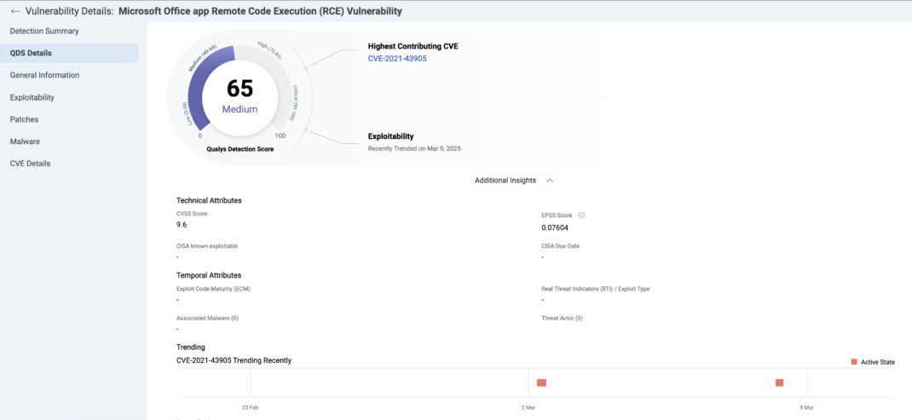
Task: Click the back arrow beside Vulnerability Details
Action: click(15, 11)
